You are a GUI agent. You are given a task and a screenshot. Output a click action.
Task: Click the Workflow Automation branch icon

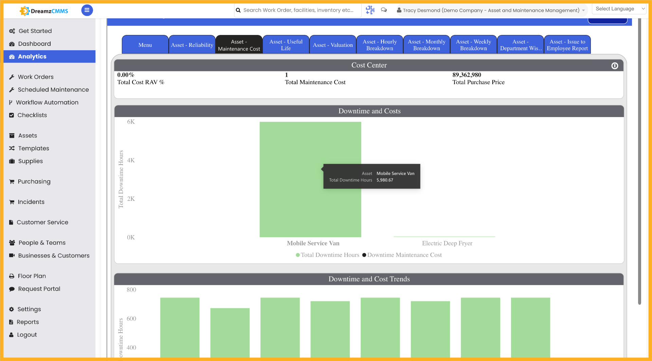(11, 102)
